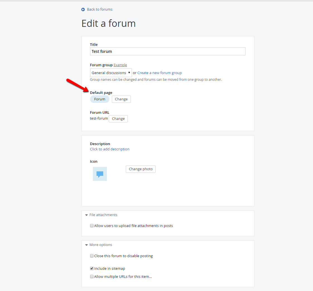Screen dimensions: 313x291
Task: Enable Allow users to upload file attachments
Action: 92,226
